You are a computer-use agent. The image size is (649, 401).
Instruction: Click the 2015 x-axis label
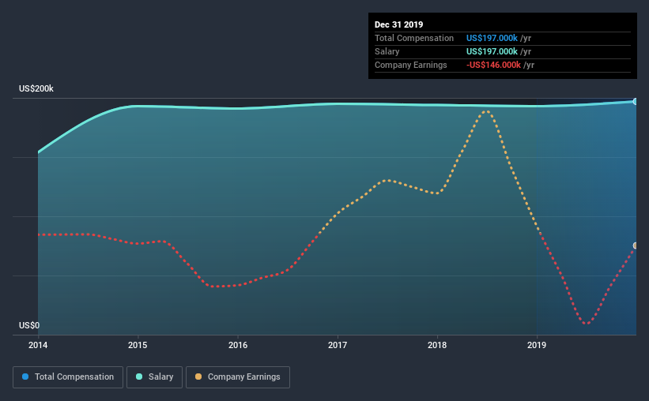tap(138, 345)
